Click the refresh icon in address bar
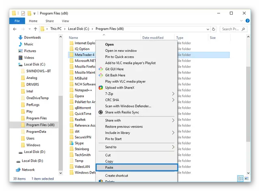Screen dimensions: 260x191 point(214,29)
